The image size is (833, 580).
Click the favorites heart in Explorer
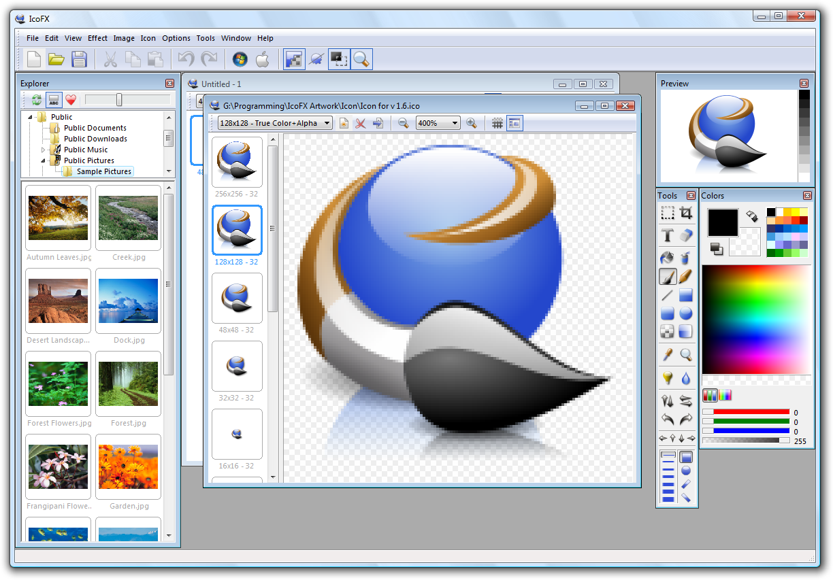coord(70,99)
